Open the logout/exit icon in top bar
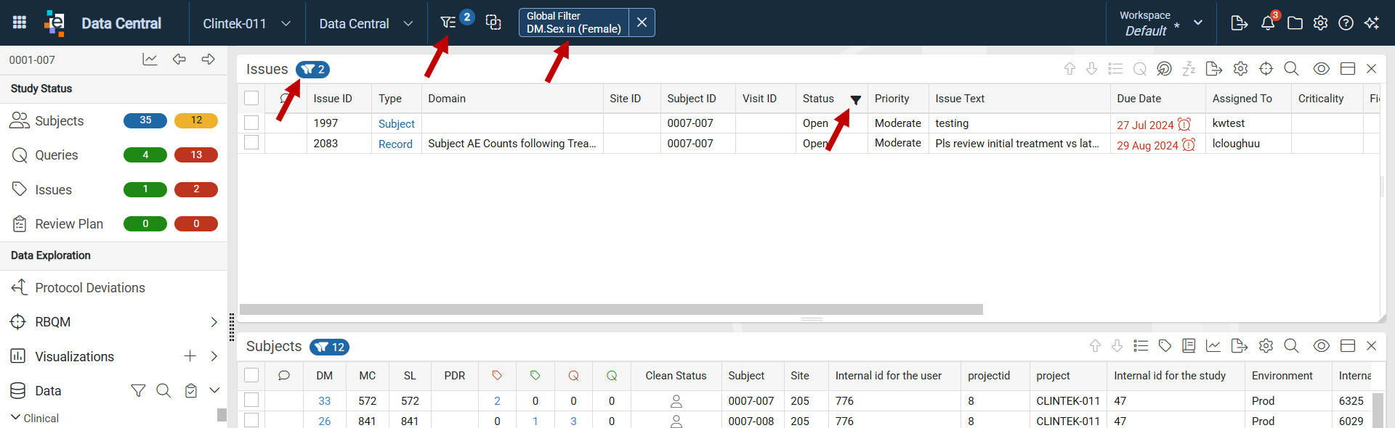Viewport: 1395px width, 428px height. point(1240,23)
